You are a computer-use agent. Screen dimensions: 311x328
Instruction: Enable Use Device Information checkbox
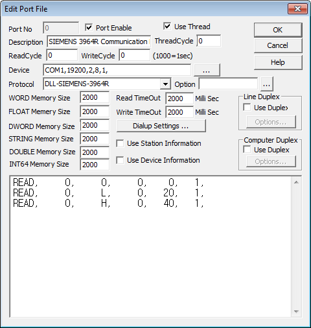[x=120, y=160]
